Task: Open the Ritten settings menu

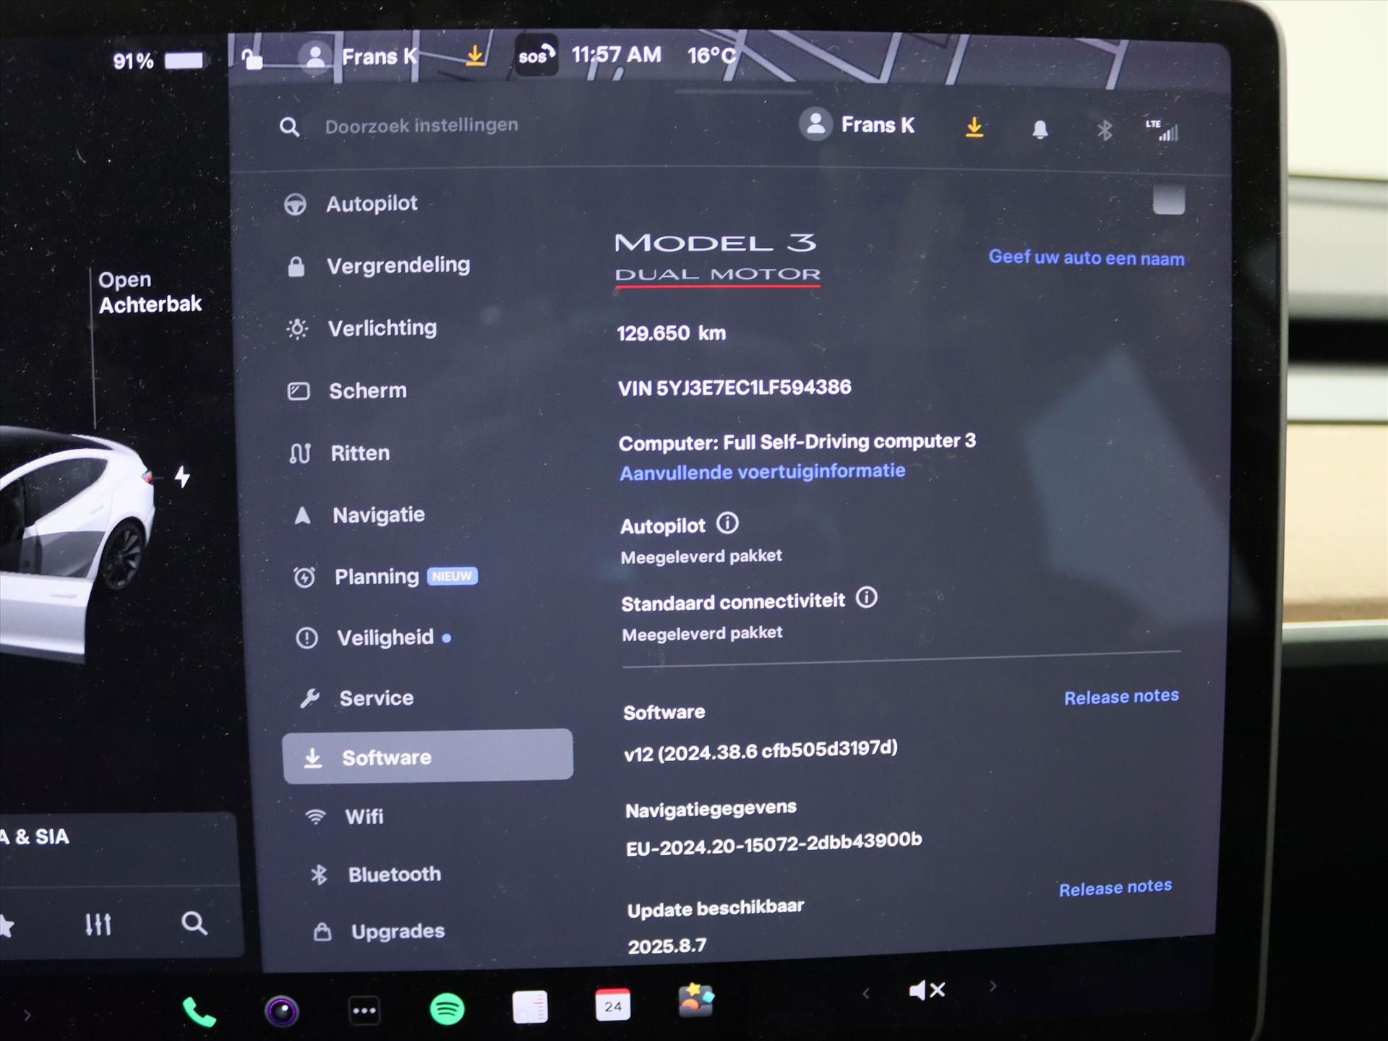Action: pyautogui.click(x=339, y=453)
